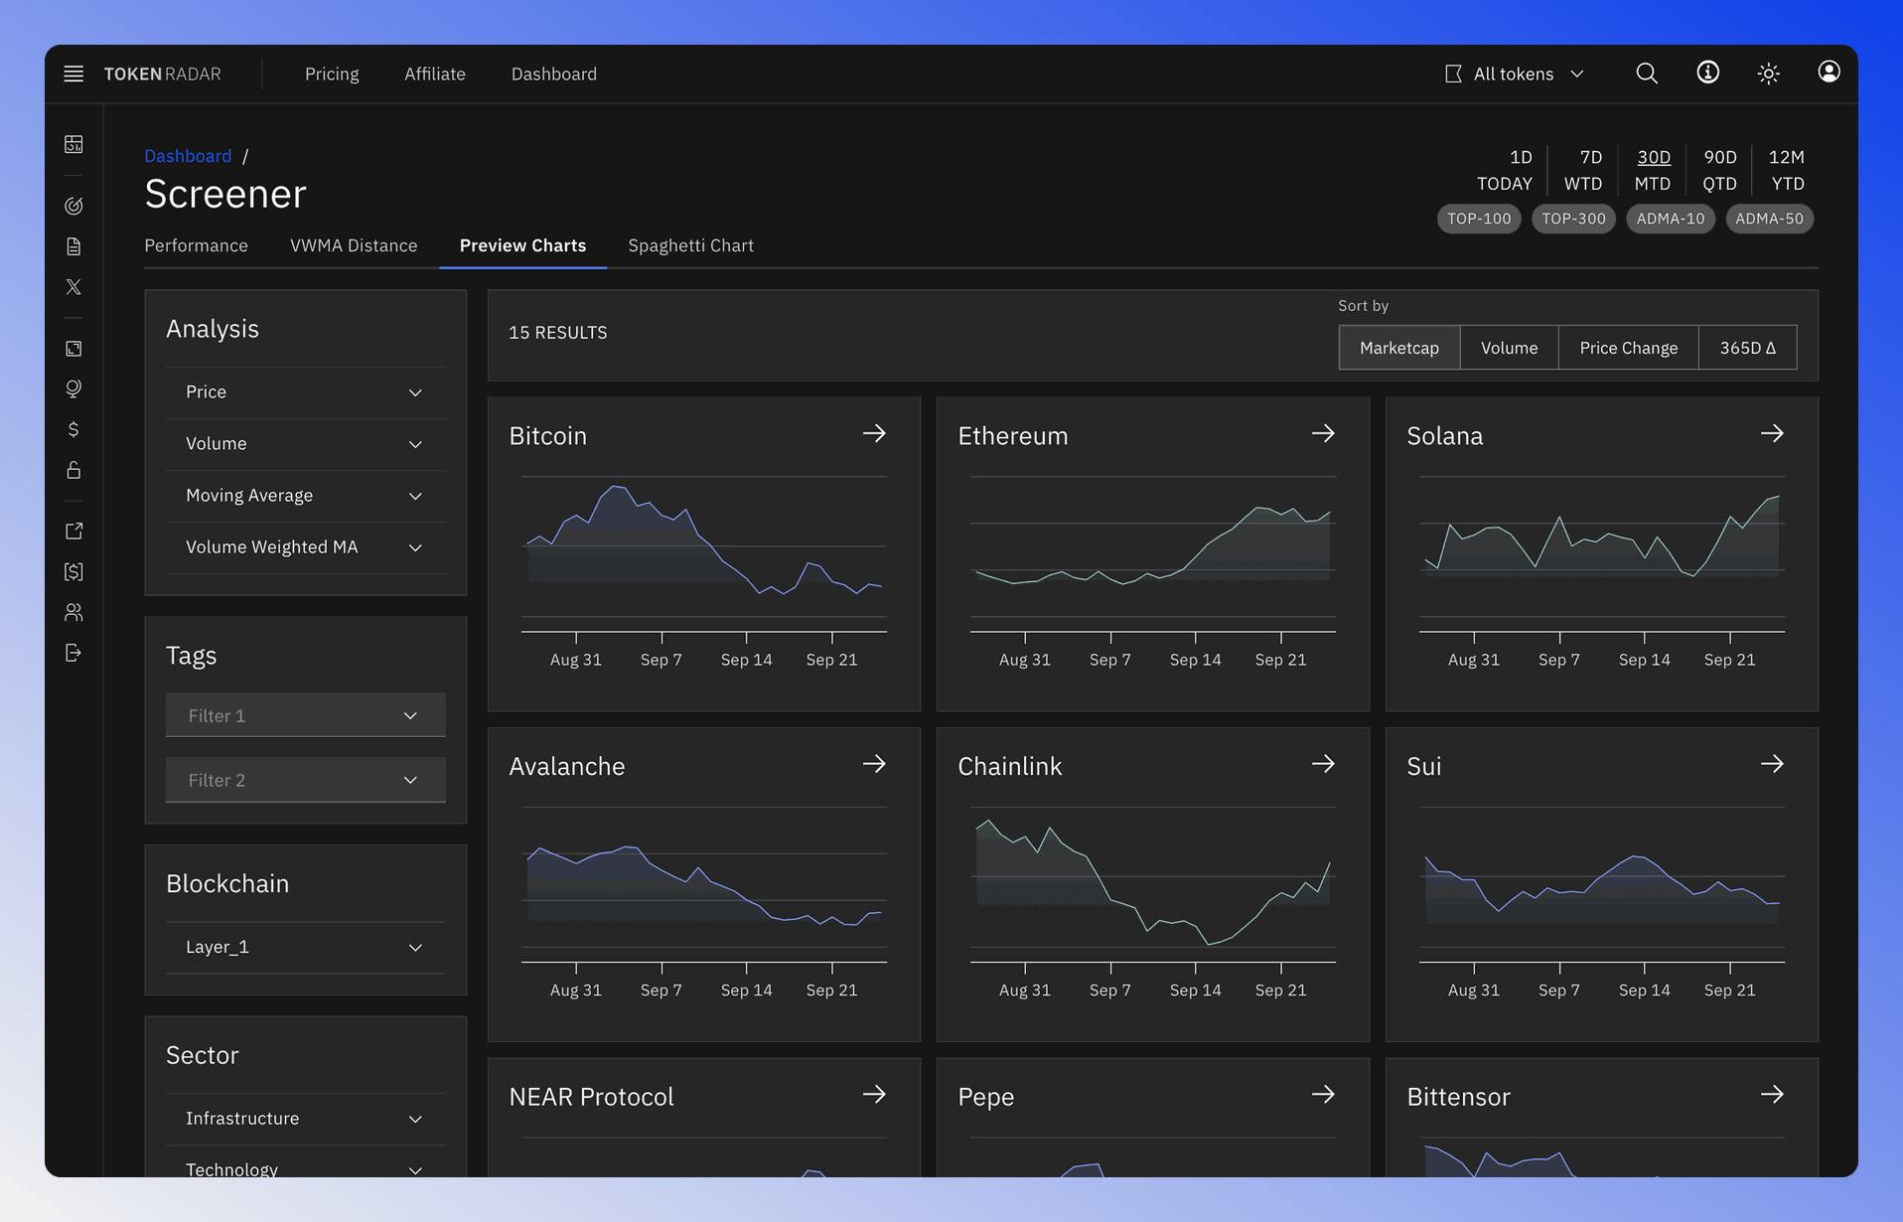Viewport: 1903px width, 1222px height.
Task: Open the Filter 1 tags dropdown
Action: tap(305, 715)
